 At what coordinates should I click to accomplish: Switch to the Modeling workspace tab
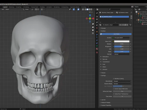(x=12, y=7)
